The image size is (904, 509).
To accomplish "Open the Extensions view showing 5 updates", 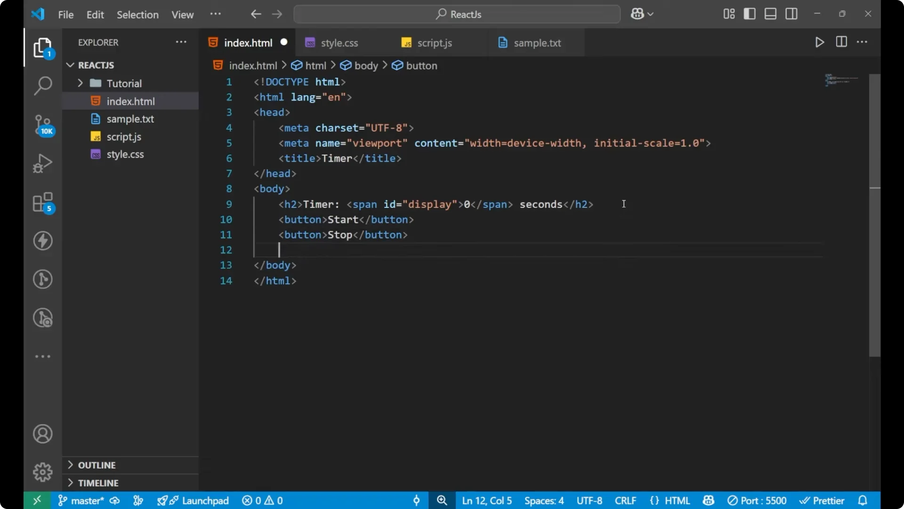I will pos(42,203).
